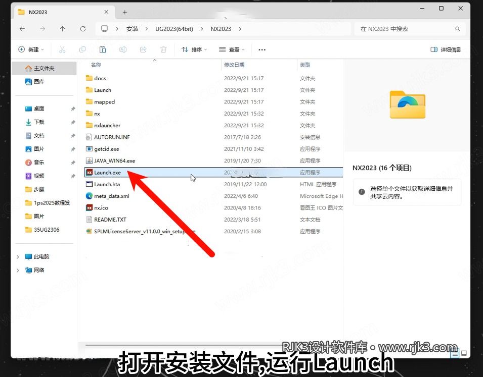
Task: Switch to large thumbnails view icon
Action: (464, 354)
